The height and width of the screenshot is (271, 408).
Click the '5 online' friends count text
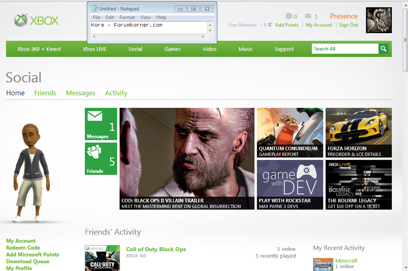coord(286,249)
